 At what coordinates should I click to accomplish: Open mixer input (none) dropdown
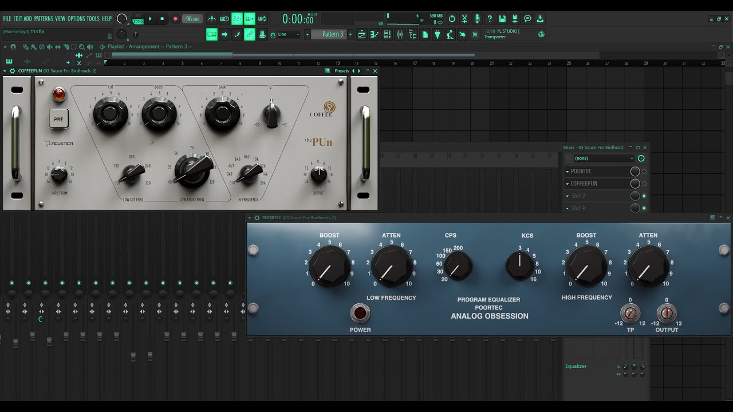tap(604, 158)
